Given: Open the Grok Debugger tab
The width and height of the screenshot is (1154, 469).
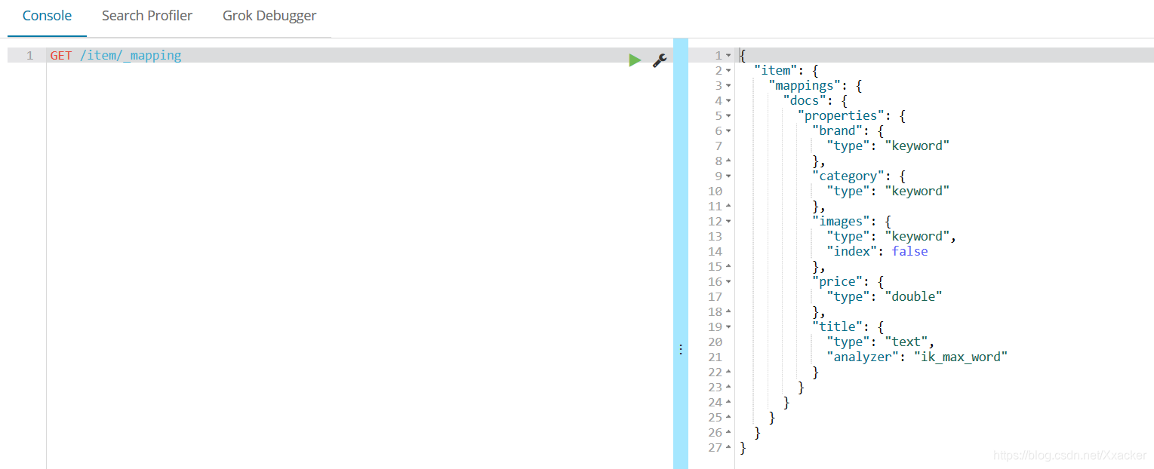Looking at the screenshot, I should click(269, 16).
